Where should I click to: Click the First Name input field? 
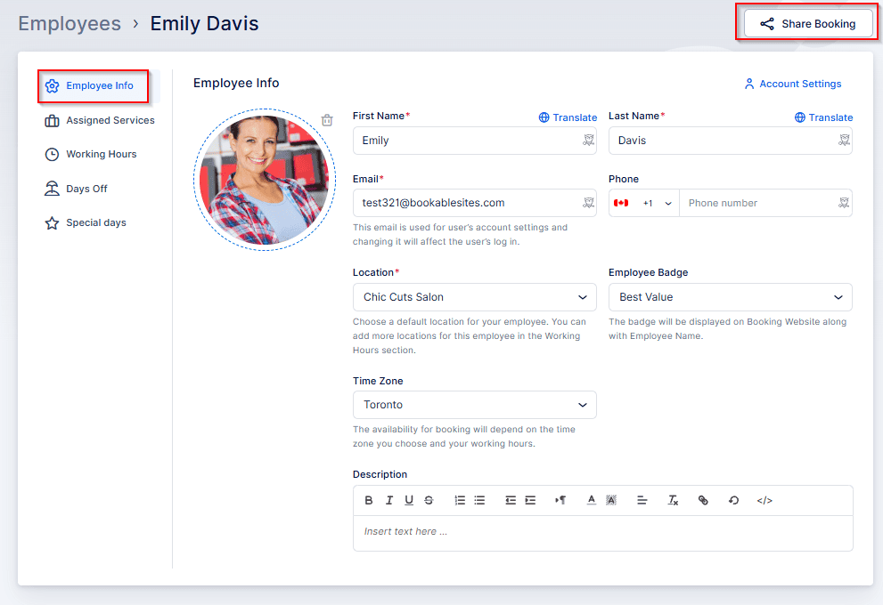tap(474, 141)
